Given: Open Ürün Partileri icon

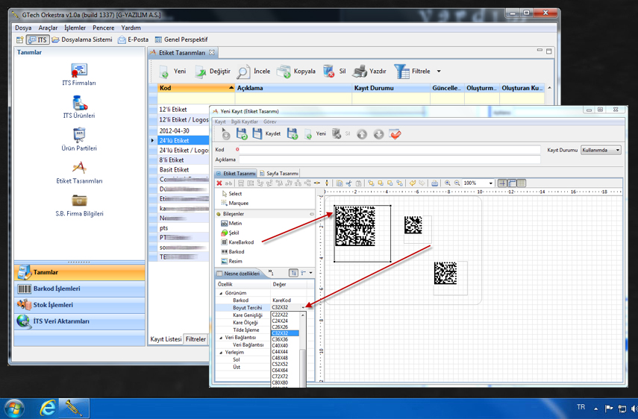Looking at the screenshot, I should 79,140.
